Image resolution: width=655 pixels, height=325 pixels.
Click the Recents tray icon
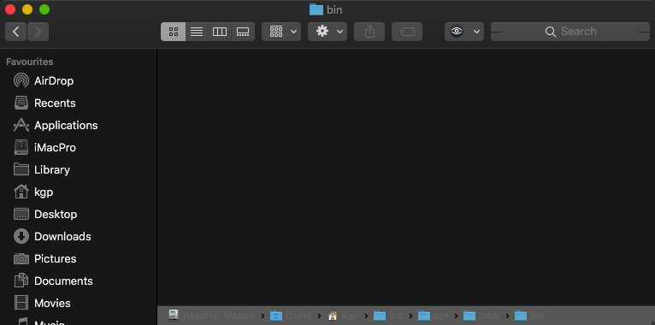pyautogui.click(x=21, y=103)
